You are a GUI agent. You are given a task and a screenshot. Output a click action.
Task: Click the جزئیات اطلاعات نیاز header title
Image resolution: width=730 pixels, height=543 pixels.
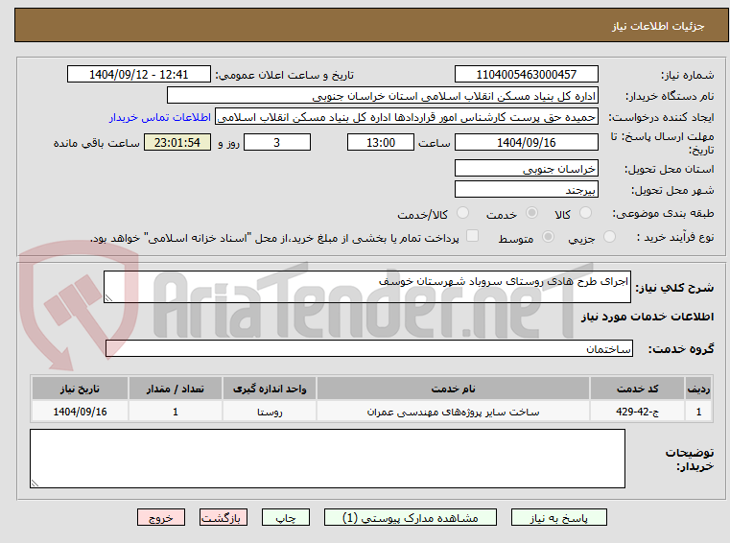[658, 26]
